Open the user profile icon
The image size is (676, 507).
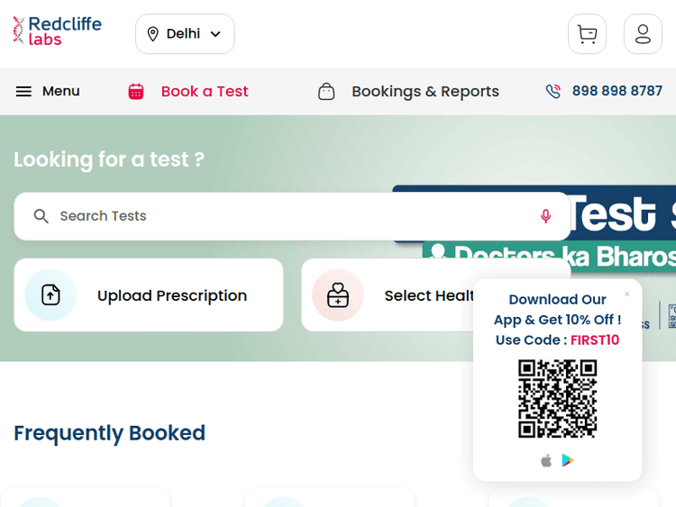pos(643,34)
